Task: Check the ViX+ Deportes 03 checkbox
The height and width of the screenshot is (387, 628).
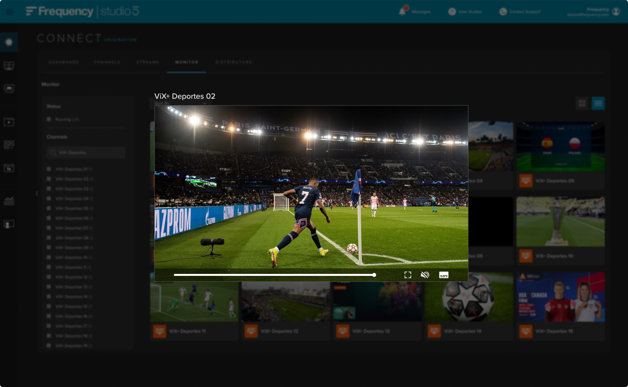Action: [49, 189]
